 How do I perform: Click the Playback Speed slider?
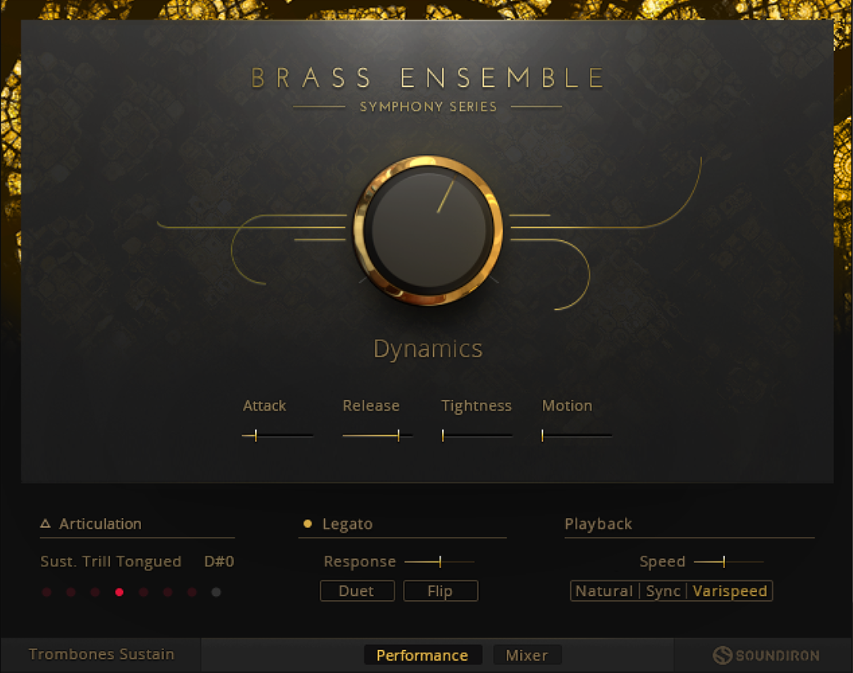pos(729,562)
